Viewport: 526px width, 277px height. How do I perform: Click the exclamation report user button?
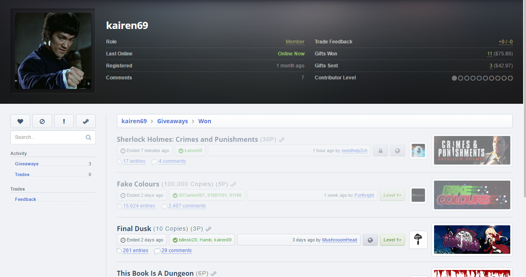pyautogui.click(x=64, y=121)
